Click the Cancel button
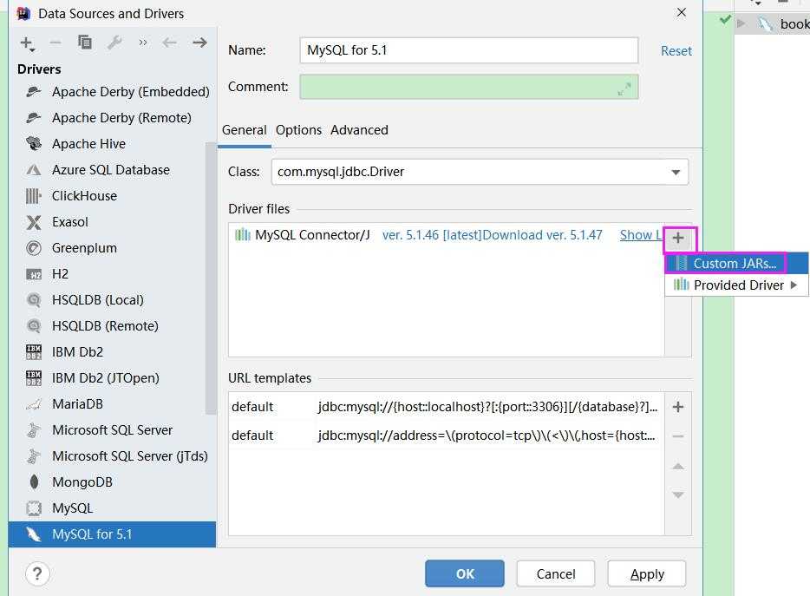810x596 pixels. pyautogui.click(x=556, y=573)
